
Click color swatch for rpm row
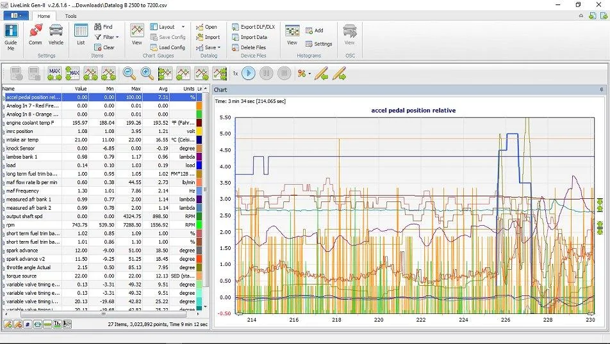tap(199, 225)
